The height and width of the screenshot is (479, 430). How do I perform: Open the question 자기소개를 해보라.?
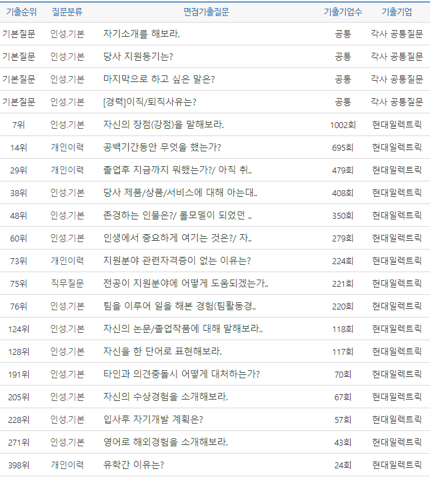pos(142,33)
